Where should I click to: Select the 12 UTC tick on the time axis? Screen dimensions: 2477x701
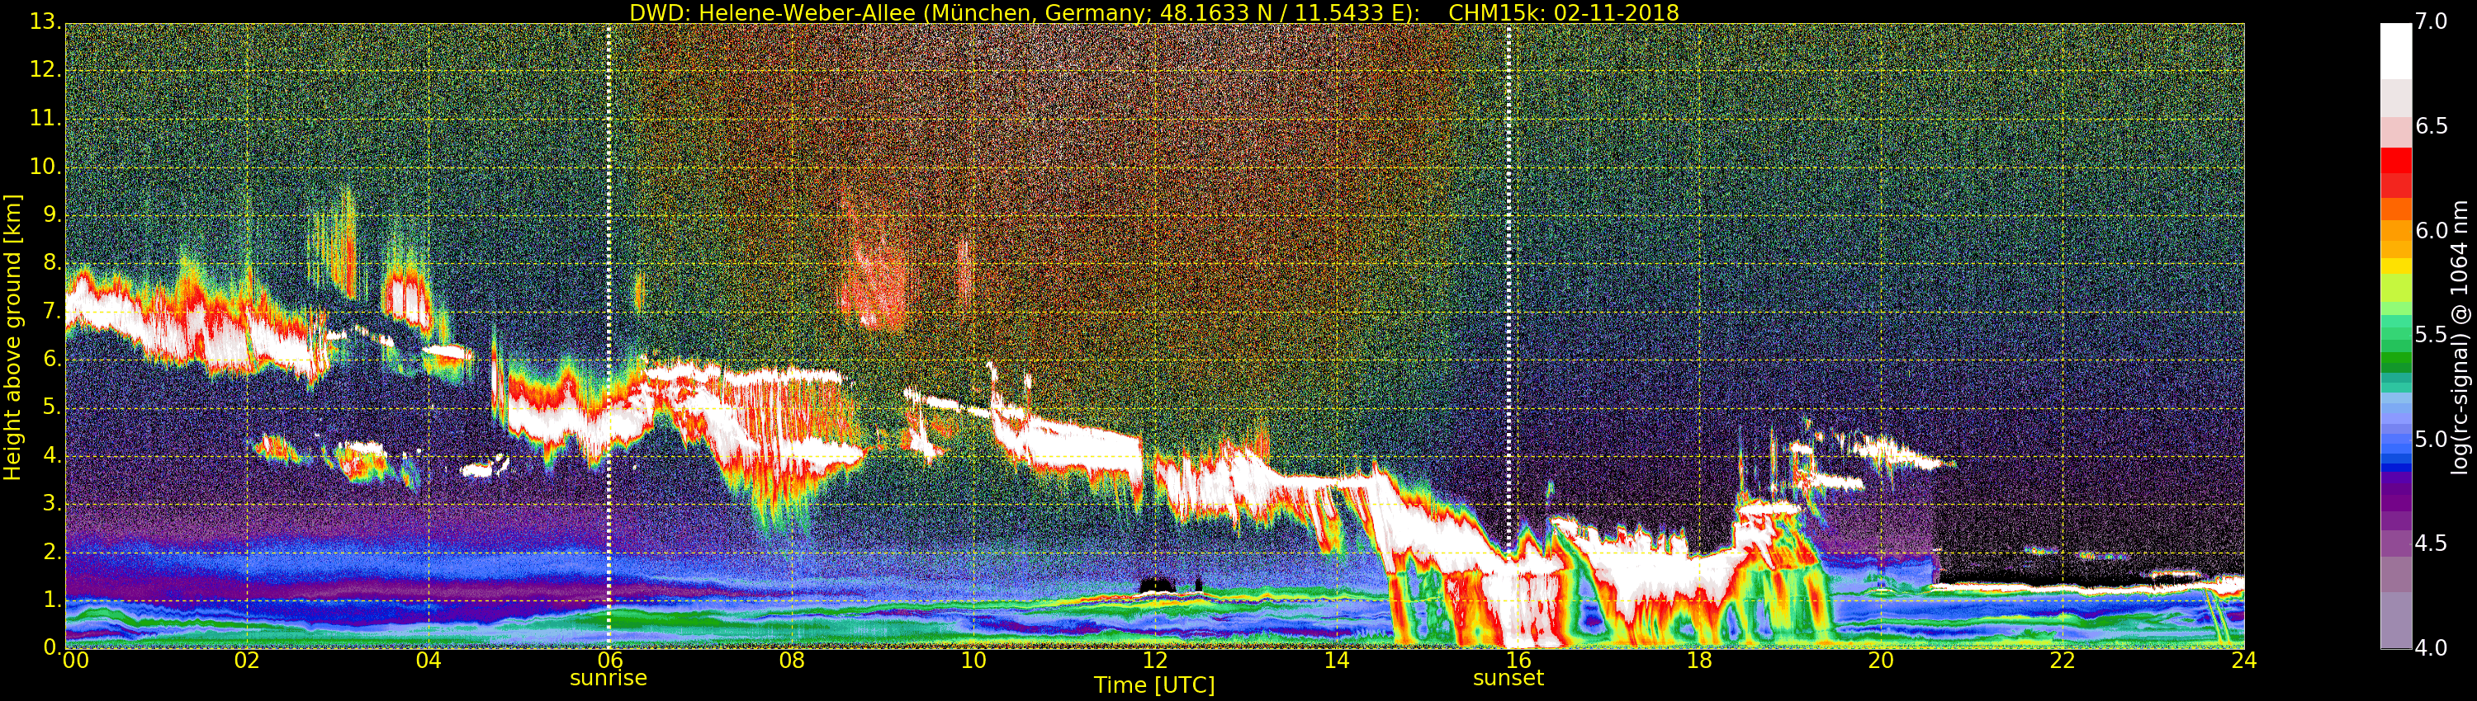1155,661
